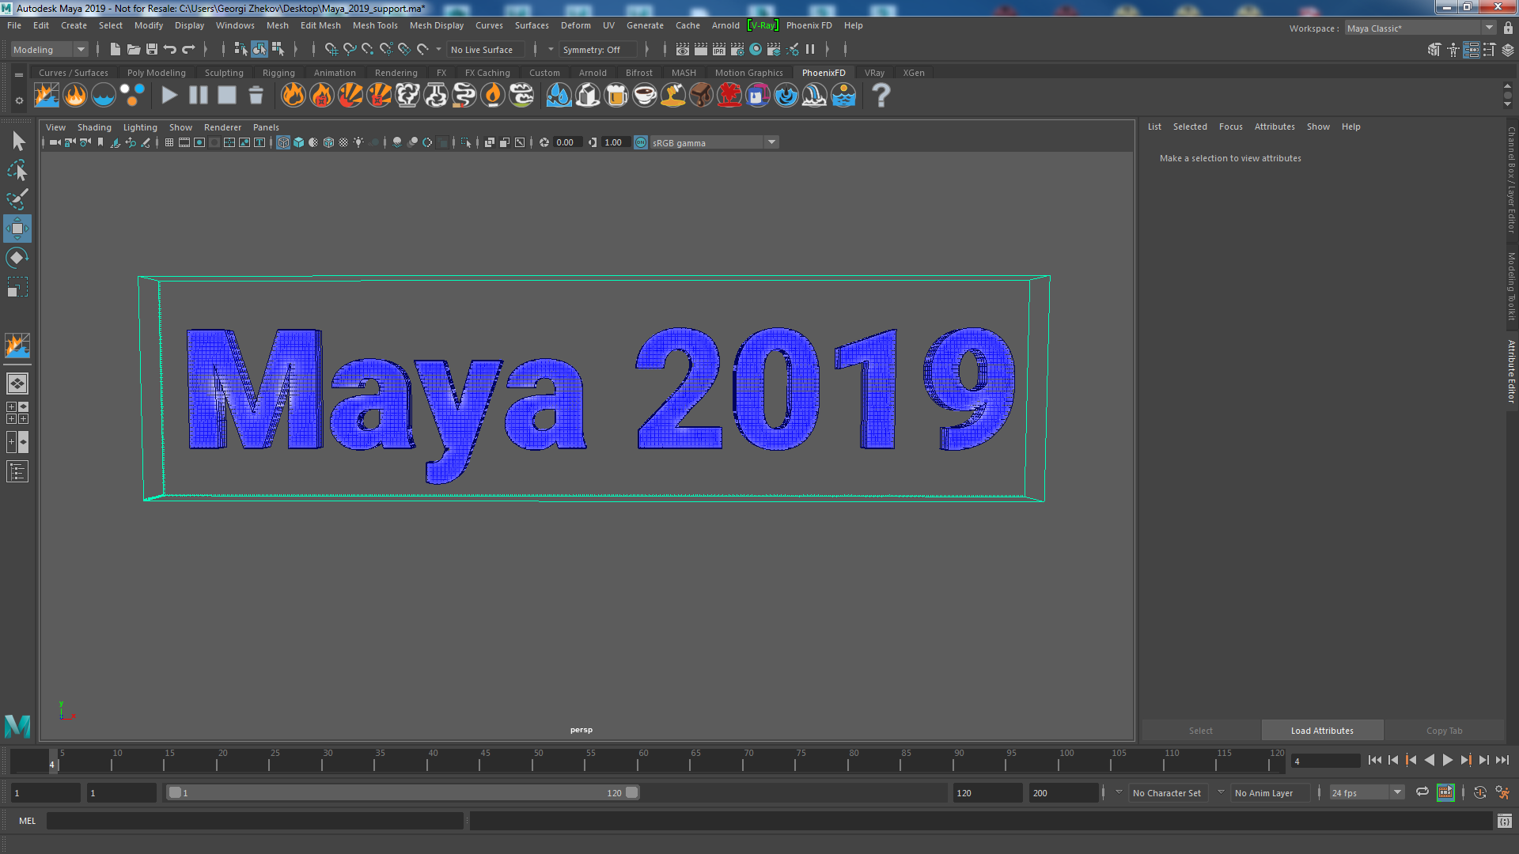Switch to the VRay shelf tab
1519x854 pixels.
point(874,73)
